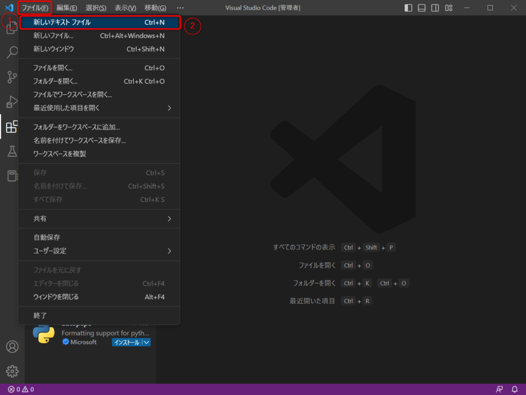526x395 pixels.
Task: Toggle the primary side bar layout icon
Action: tap(408, 8)
